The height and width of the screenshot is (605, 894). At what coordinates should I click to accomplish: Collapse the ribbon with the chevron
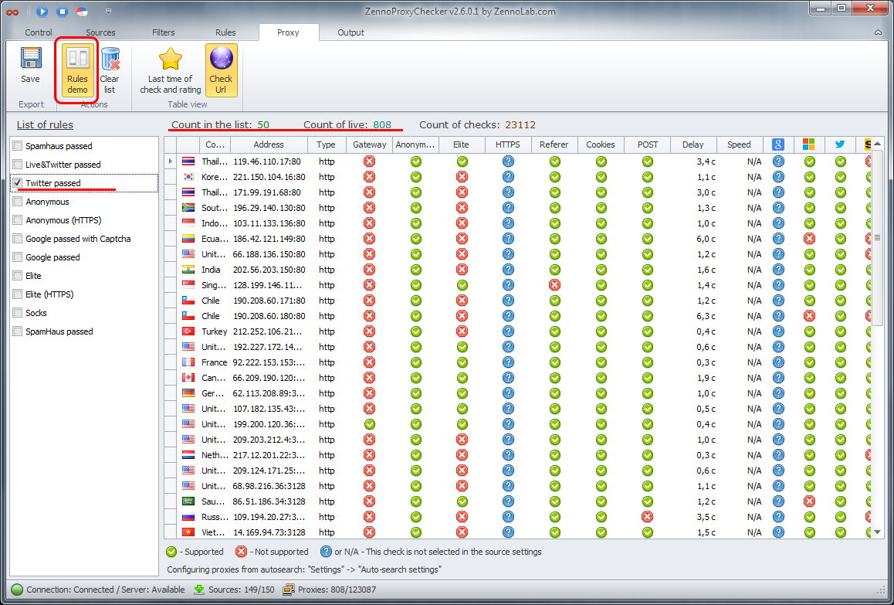878,32
